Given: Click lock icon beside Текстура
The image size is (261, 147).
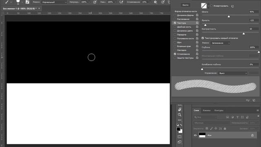Looking at the screenshot, I should click(197, 23).
